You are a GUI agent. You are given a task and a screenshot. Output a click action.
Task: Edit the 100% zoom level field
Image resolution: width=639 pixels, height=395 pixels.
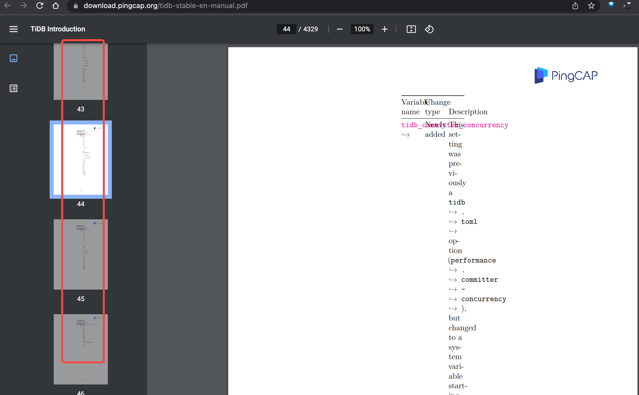pyautogui.click(x=362, y=29)
